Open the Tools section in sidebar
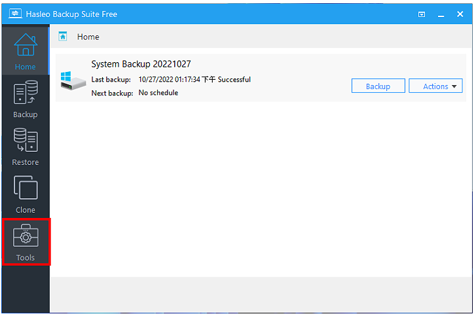Image resolution: width=476 pixels, height=316 pixels. pyautogui.click(x=26, y=242)
